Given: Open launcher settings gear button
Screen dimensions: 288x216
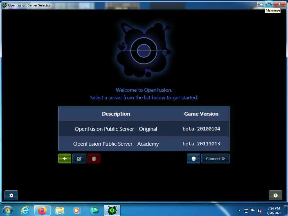Looking at the screenshot, I should pos(11,195).
